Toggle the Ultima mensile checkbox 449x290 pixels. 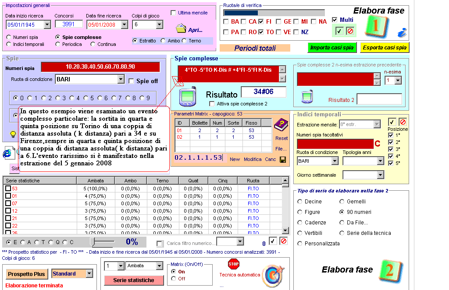173,13
